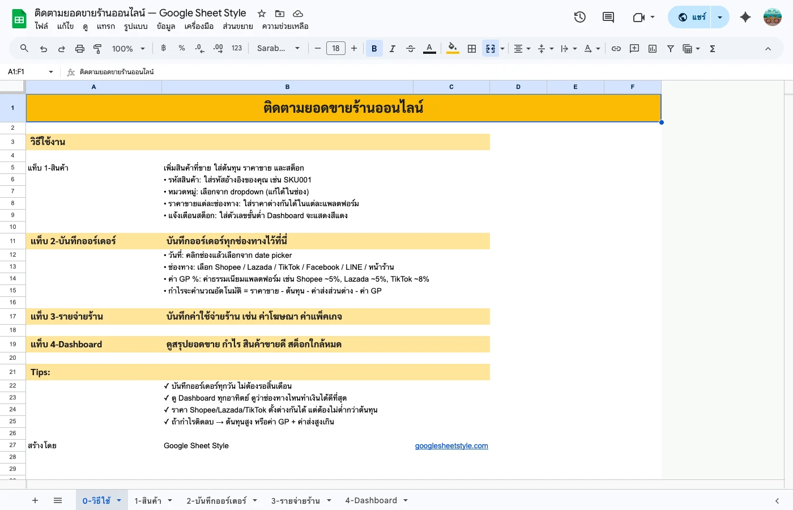This screenshot has height=510, width=793.
Task: Expand the 4-Dashboard tab arrow menu
Action: tap(406, 500)
